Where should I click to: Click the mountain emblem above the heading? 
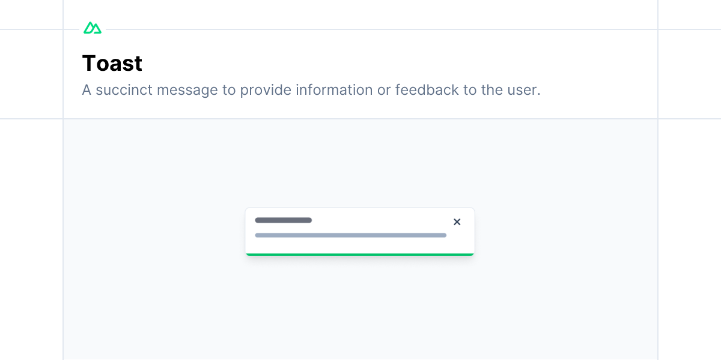[x=92, y=27]
